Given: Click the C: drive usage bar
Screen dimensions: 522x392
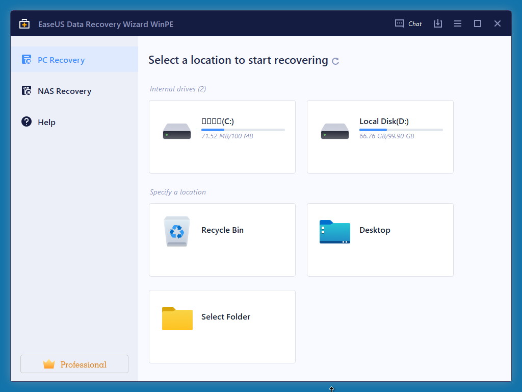Looking at the screenshot, I should tap(243, 130).
